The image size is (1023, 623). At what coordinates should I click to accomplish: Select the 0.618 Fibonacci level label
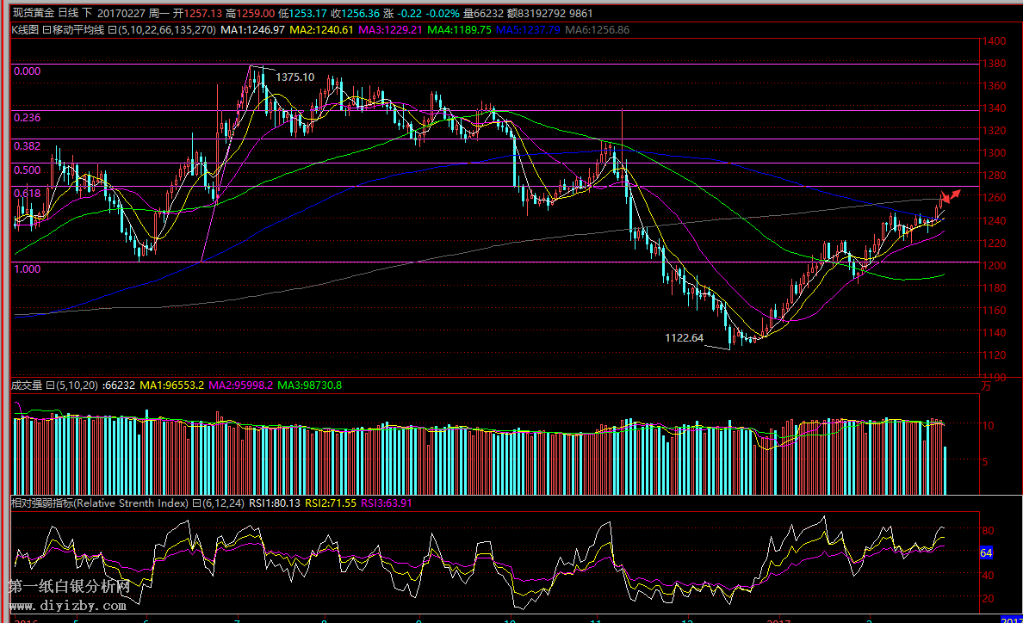point(28,193)
